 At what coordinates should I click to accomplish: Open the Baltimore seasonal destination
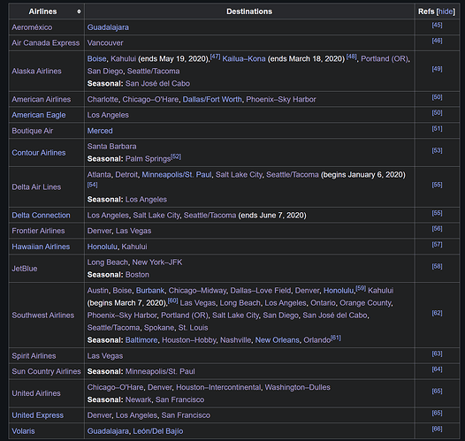tap(141, 340)
